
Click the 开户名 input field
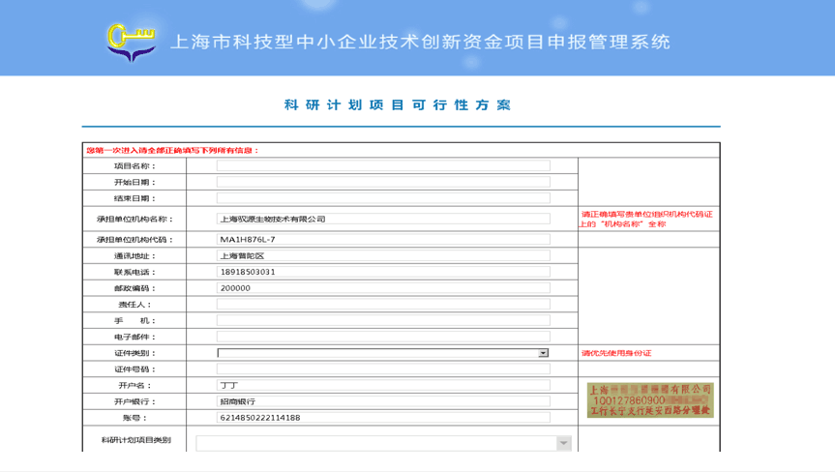click(383, 385)
